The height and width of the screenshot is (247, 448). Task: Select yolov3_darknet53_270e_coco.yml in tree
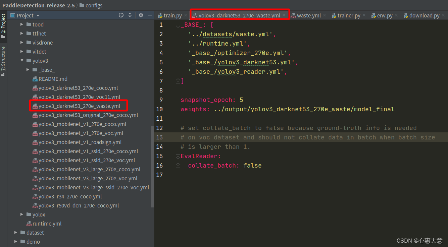pos(77,88)
